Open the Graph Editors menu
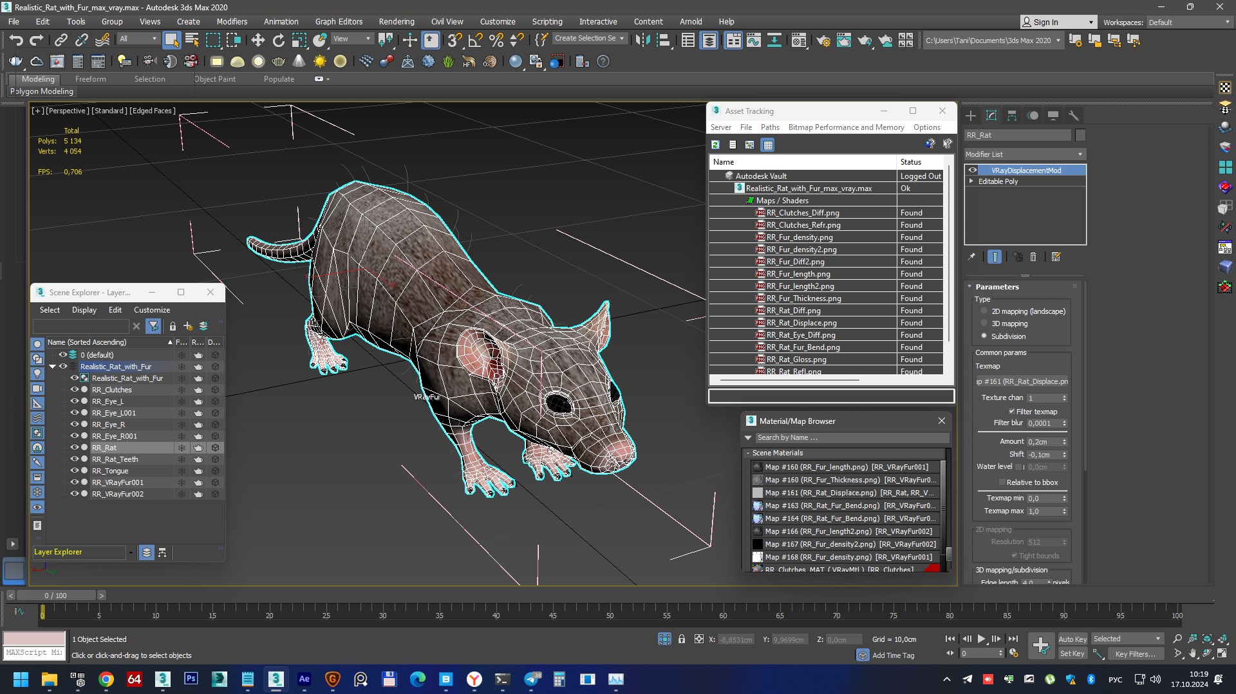 [339, 21]
